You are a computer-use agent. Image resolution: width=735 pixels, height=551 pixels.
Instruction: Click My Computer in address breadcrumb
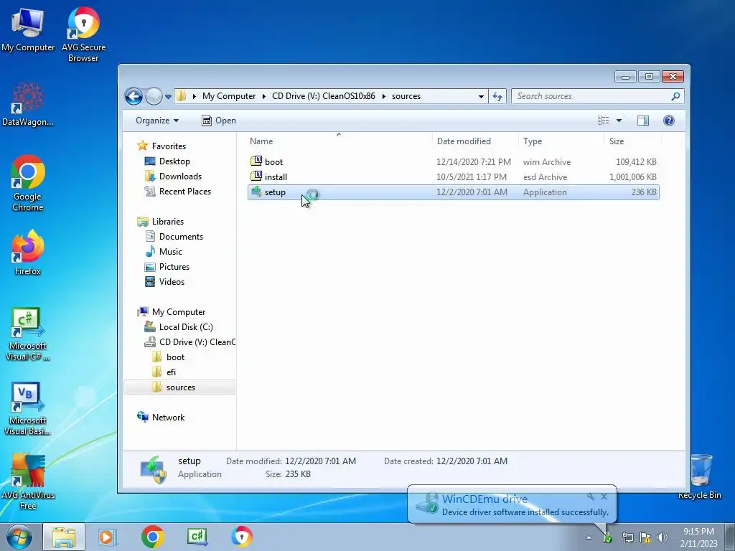[229, 97]
